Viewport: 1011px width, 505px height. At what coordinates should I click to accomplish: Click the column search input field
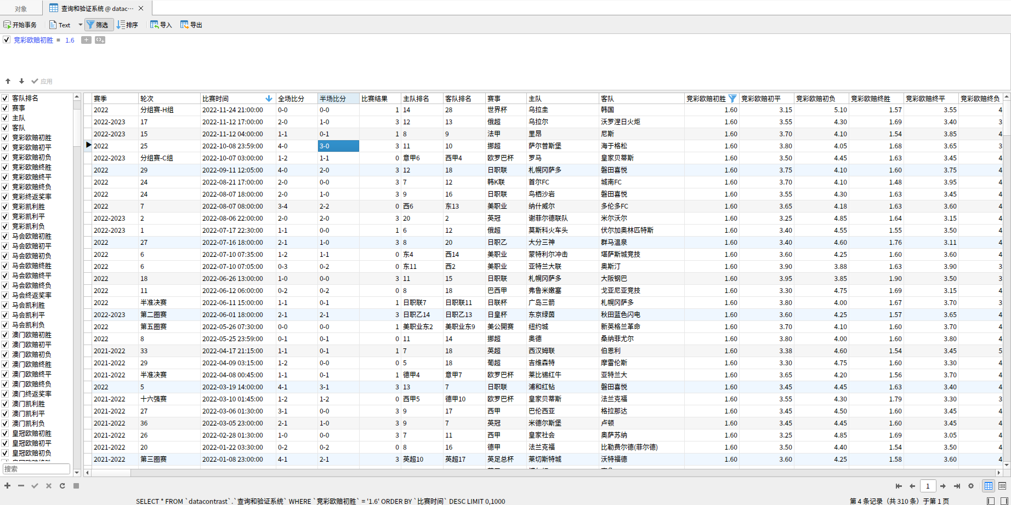(36, 469)
